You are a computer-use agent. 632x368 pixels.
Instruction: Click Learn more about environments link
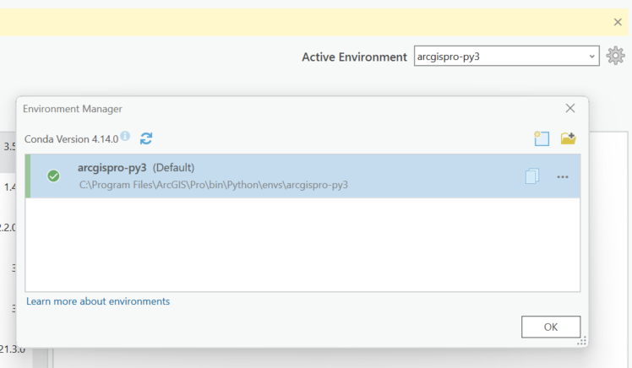click(x=98, y=301)
